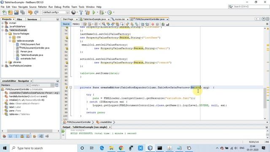The height and width of the screenshot is (152, 270).
Task: Click the History view button
Action: click(76, 24)
